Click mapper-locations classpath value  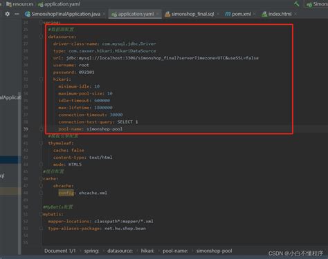(124, 221)
